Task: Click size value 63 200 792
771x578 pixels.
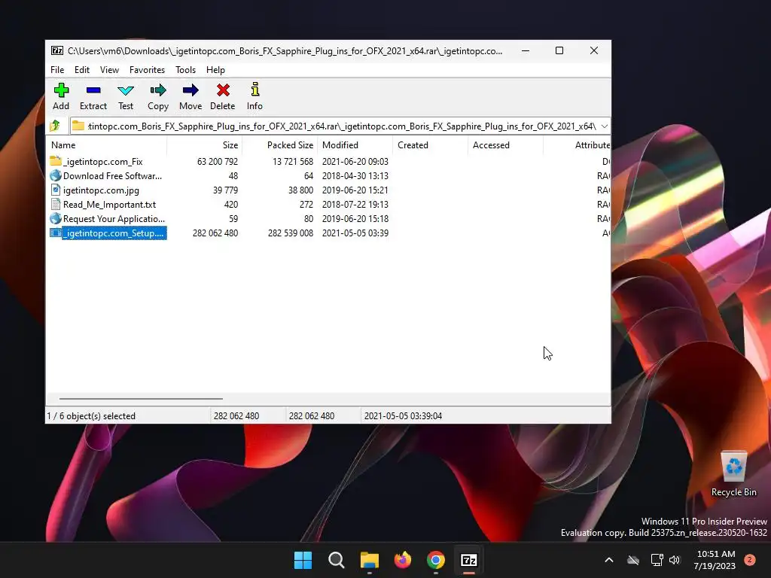Action: point(218,161)
